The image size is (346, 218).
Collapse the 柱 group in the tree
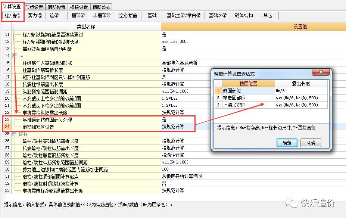(x=15, y=56)
